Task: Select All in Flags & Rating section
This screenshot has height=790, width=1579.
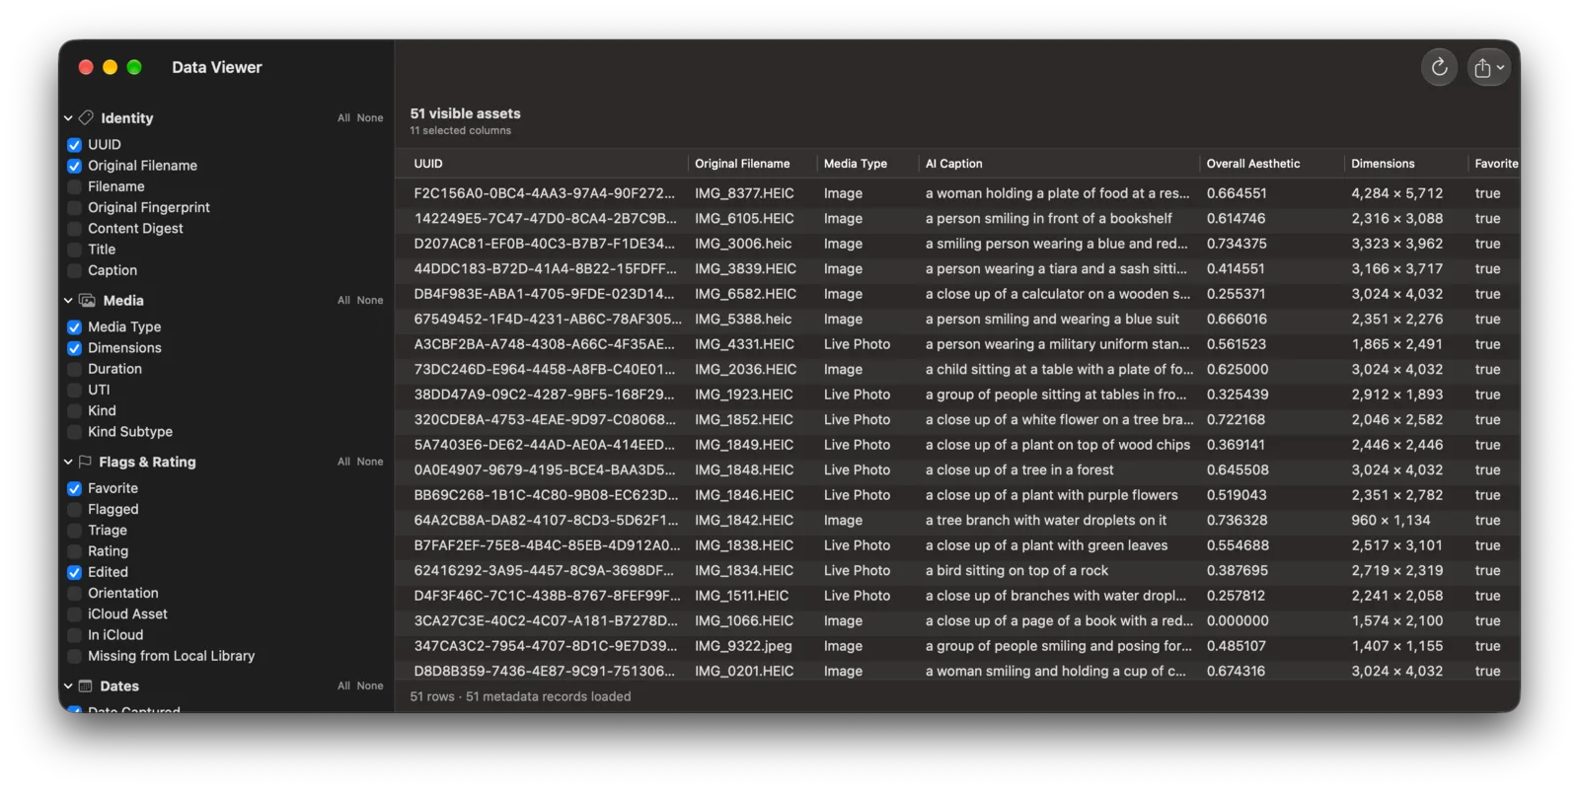Action: pyautogui.click(x=343, y=462)
